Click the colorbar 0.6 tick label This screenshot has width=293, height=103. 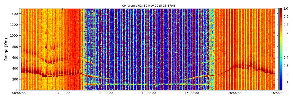pos(286,41)
